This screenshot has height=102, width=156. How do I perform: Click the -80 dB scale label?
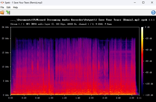148,72
